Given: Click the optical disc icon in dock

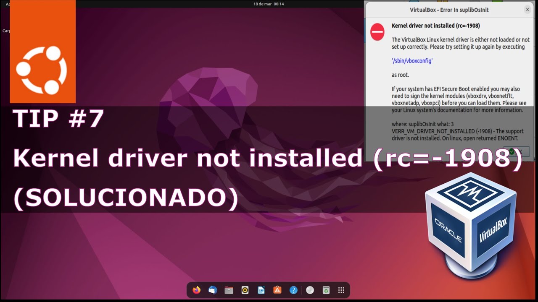Looking at the screenshot, I should pos(310,290).
